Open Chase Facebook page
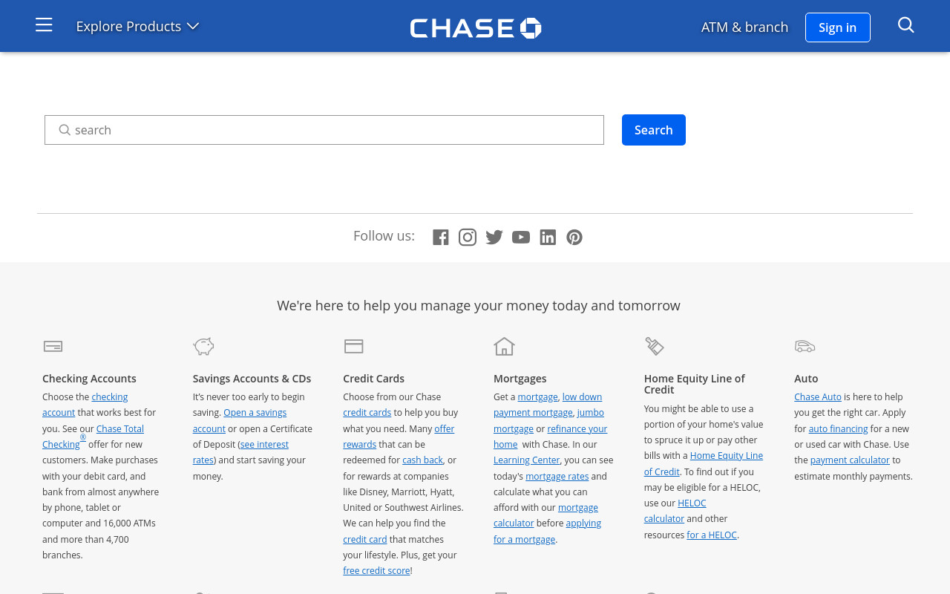Image resolution: width=950 pixels, height=594 pixels. pyautogui.click(x=441, y=238)
